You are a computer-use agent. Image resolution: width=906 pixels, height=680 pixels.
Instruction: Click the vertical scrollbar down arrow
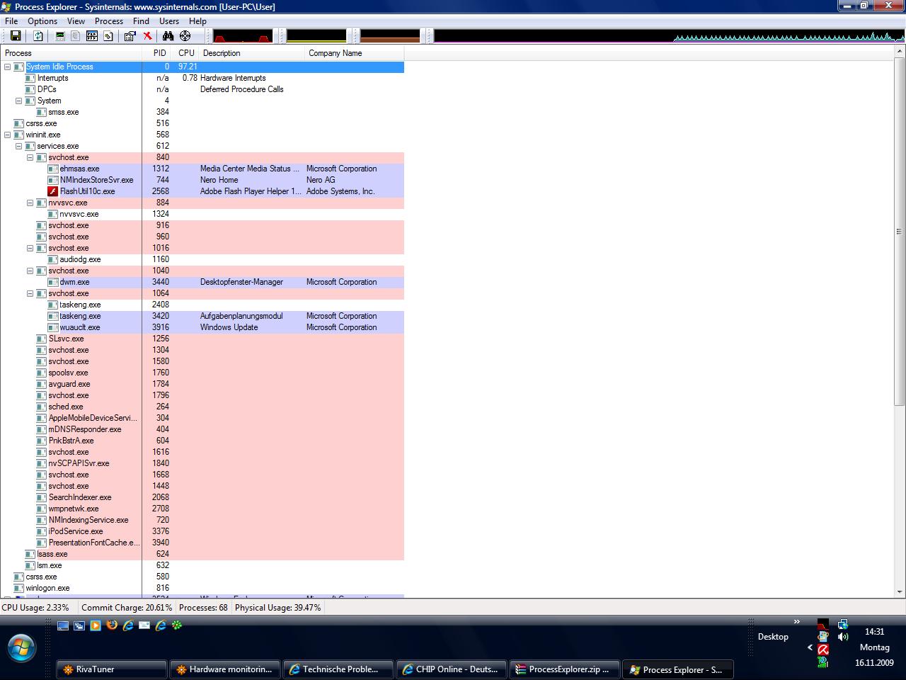(900, 591)
